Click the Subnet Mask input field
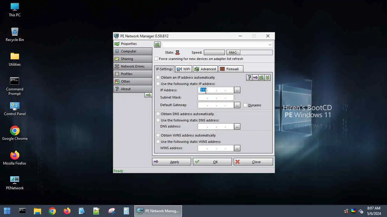Screen dimensions: 387x217 click(x=216, y=97)
